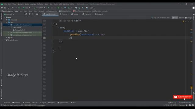The height and width of the screenshot is (109, 195).
Task: Expand the res folder
Action: 7,38
